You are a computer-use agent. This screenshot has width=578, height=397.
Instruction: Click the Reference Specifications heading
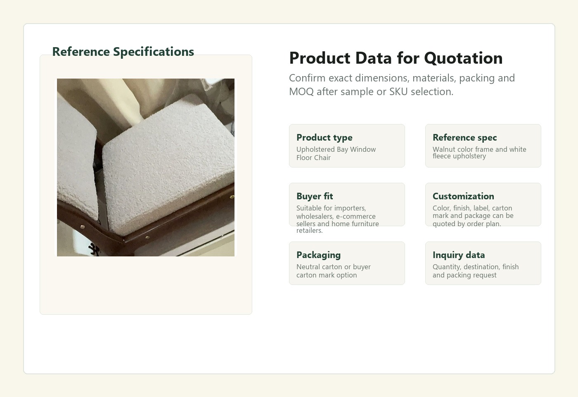(123, 52)
